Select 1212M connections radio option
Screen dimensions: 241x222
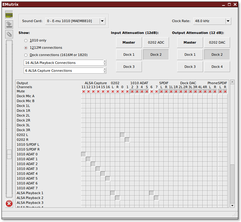coord(26,48)
